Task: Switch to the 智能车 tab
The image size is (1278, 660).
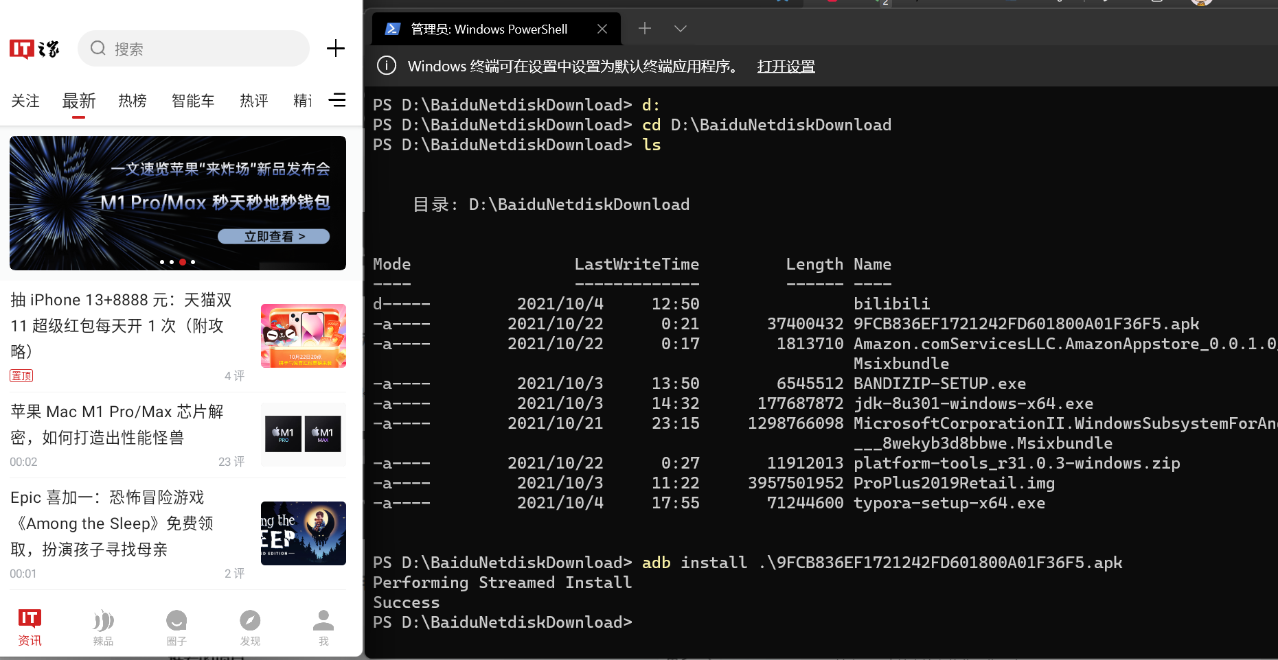Action: (193, 101)
